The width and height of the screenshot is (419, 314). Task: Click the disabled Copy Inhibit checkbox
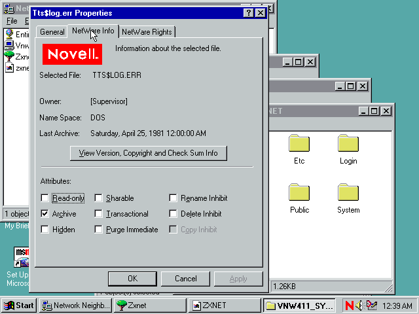point(173,230)
